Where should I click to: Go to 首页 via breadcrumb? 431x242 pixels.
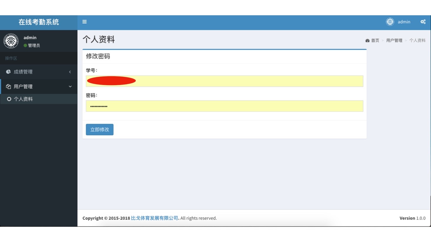pos(375,40)
